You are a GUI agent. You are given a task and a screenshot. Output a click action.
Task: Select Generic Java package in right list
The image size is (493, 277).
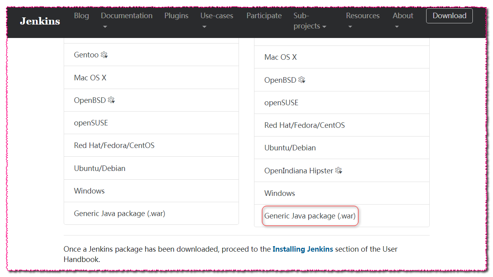[342, 216]
